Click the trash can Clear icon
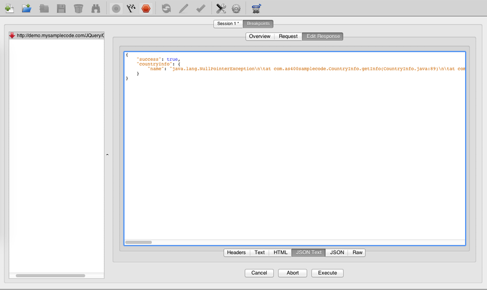The width and height of the screenshot is (487, 290). (79, 8)
